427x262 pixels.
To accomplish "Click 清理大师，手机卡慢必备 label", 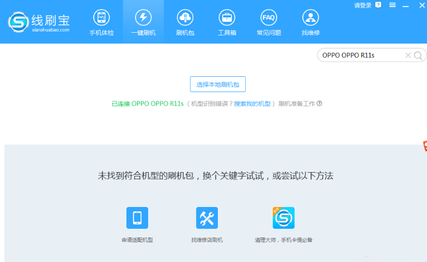I will pos(283,240).
